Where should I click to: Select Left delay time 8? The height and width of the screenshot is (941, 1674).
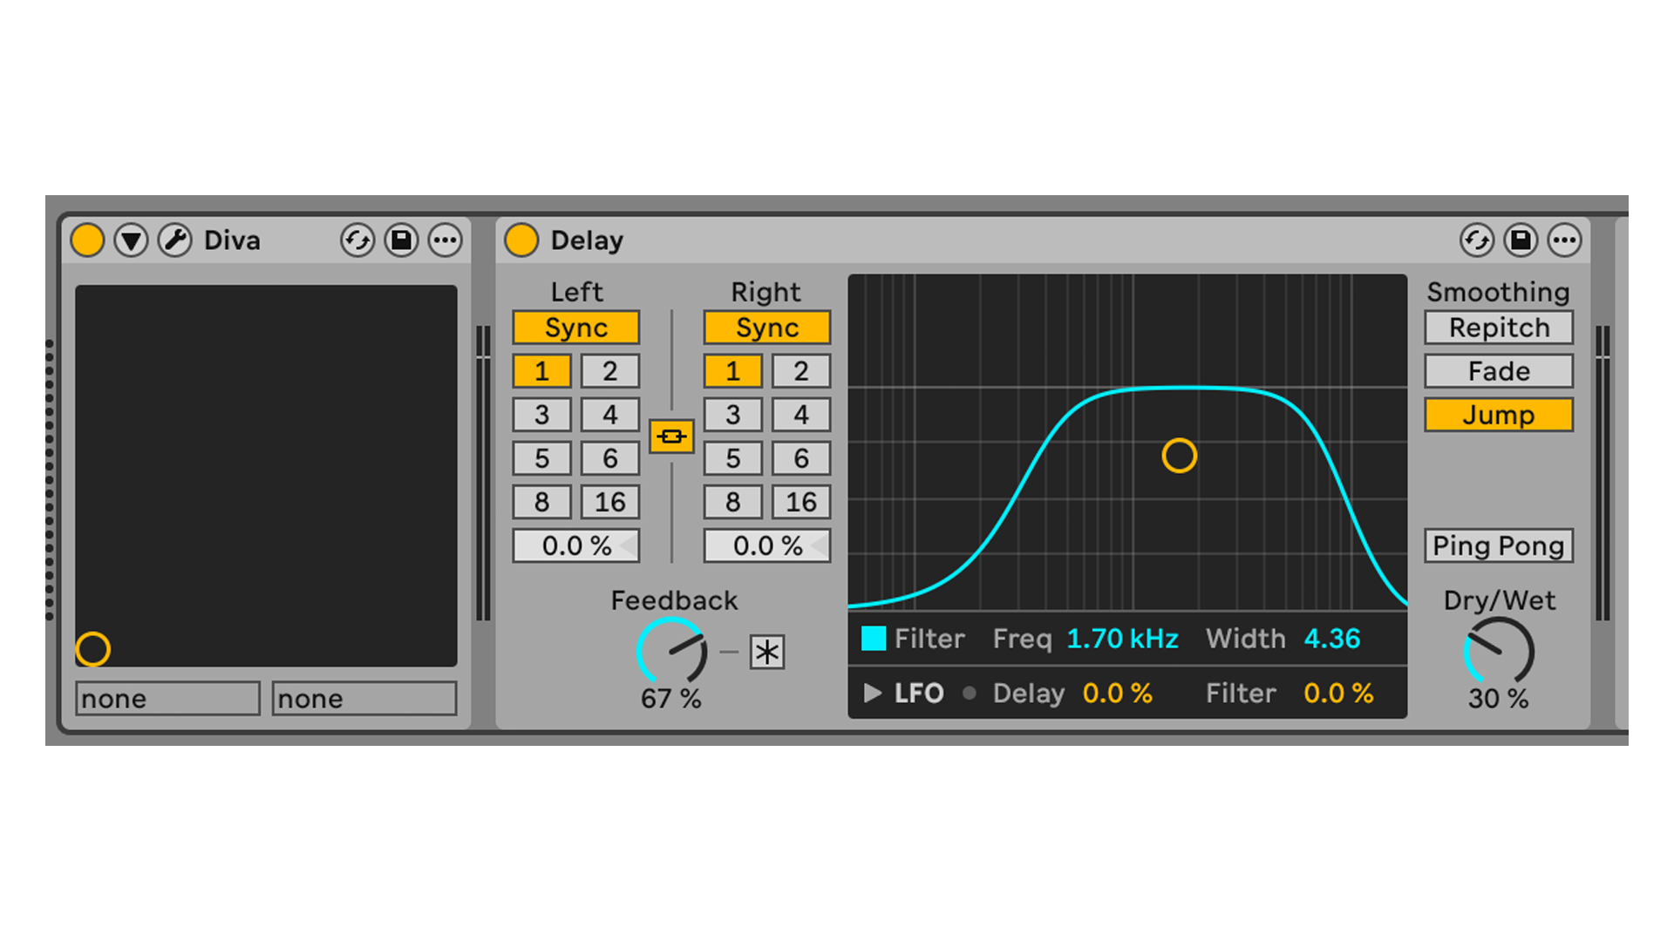coord(541,502)
